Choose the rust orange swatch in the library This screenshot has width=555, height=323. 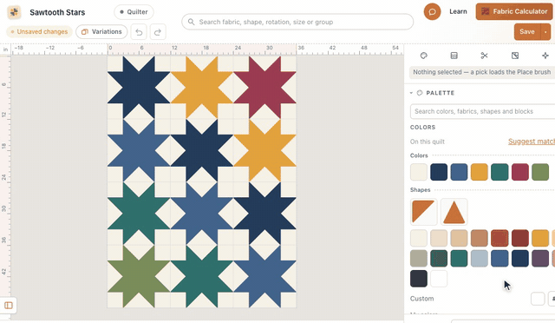(x=499, y=238)
